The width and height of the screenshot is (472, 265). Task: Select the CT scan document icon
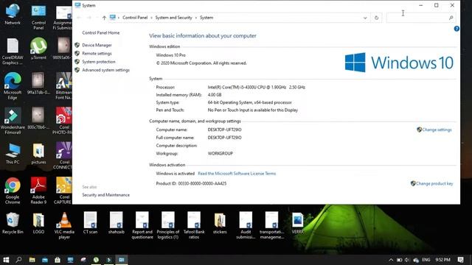click(x=90, y=223)
